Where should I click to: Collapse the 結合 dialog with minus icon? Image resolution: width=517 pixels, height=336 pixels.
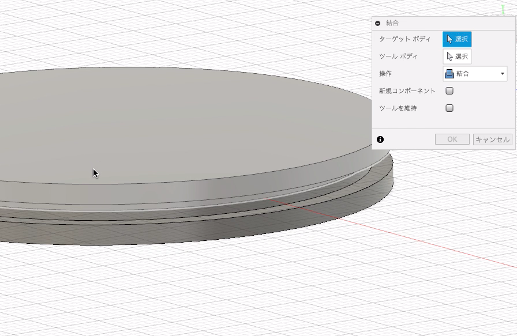pos(378,23)
